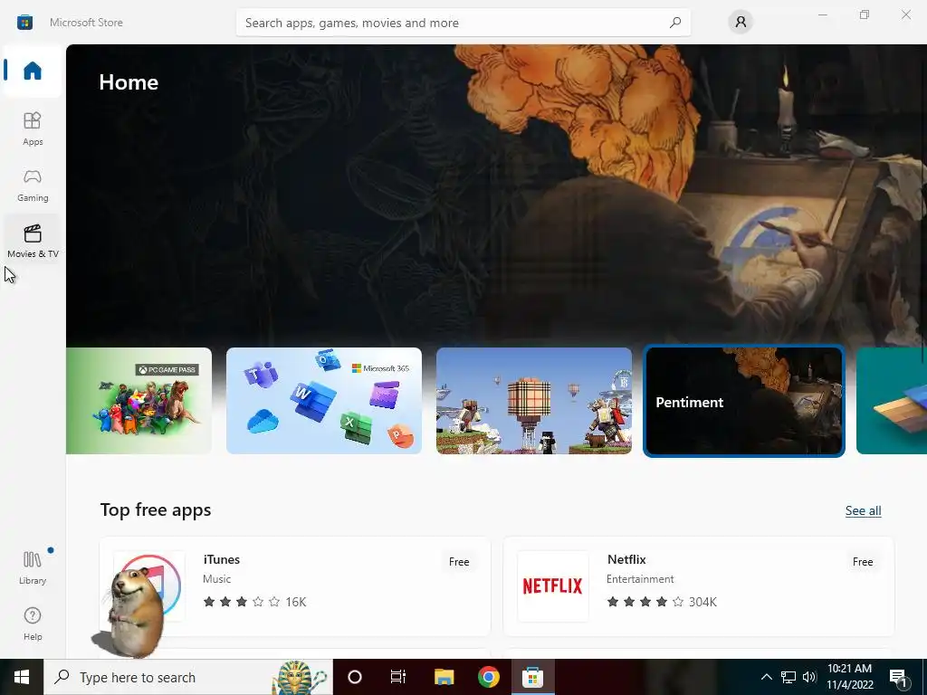Open the taskbar clock and date
927x695 pixels.
point(849,677)
